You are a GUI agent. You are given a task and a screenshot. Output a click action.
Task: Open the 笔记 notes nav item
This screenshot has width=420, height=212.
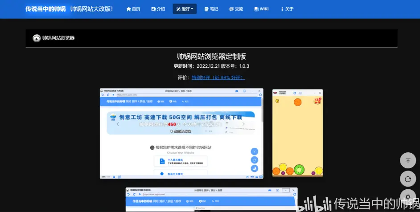[211, 9]
